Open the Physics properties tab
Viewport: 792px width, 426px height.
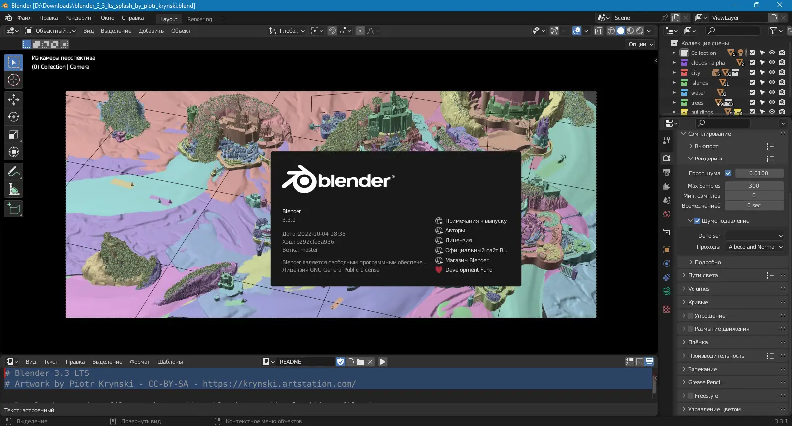(x=667, y=264)
